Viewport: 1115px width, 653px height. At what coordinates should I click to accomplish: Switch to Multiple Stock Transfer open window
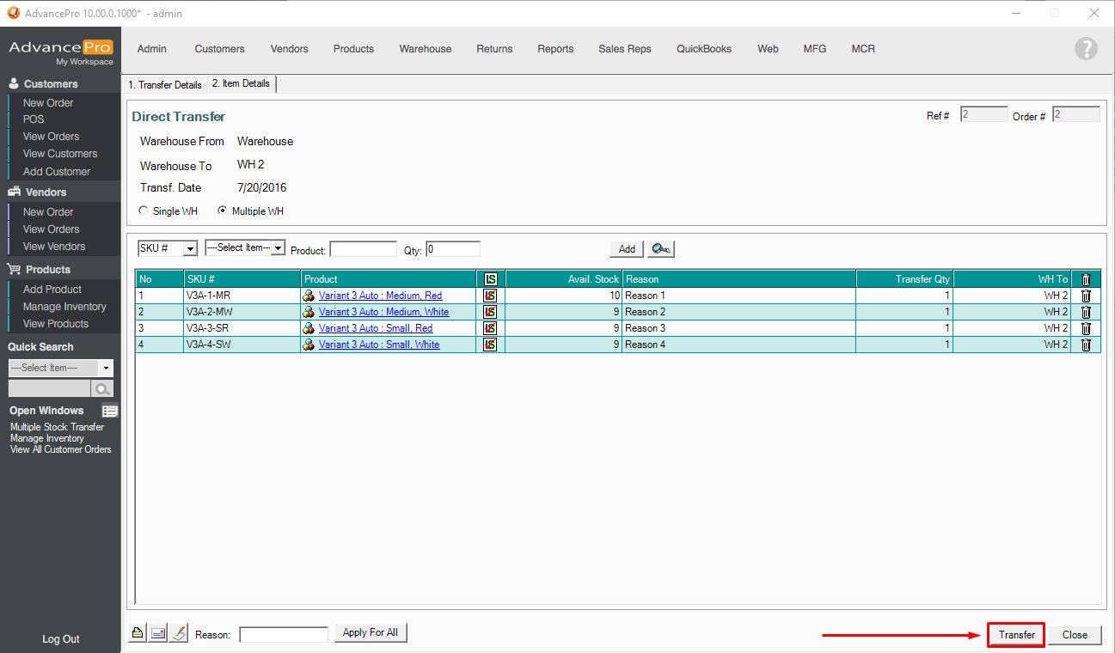57,427
